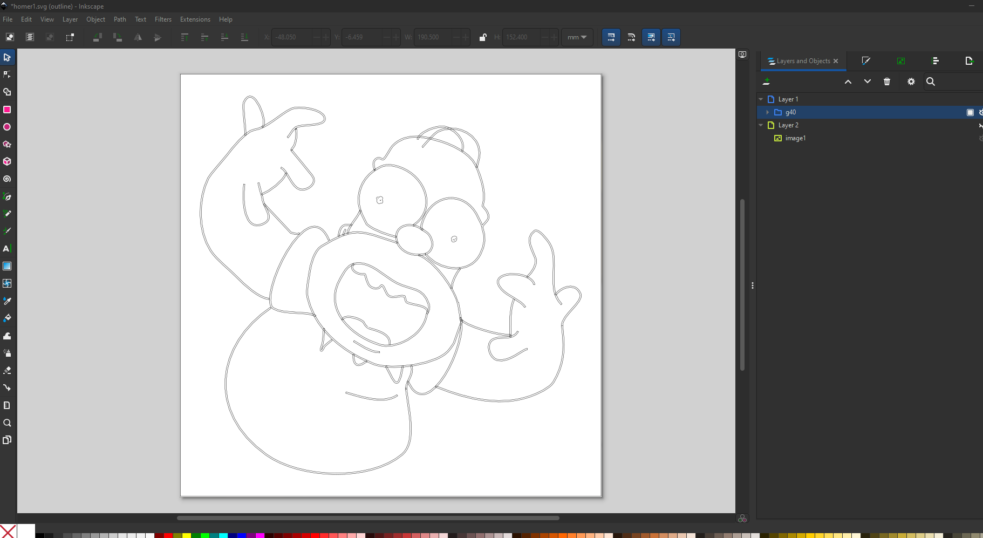This screenshot has width=983, height=538.
Task: Select the Rectangle tool
Action: (x=7, y=110)
